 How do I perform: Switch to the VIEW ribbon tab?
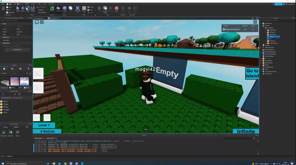tap(45, 4)
